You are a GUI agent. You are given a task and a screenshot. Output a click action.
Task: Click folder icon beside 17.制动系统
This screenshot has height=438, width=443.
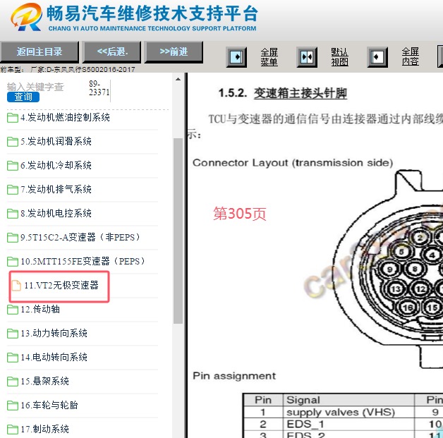tap(13, 430)
